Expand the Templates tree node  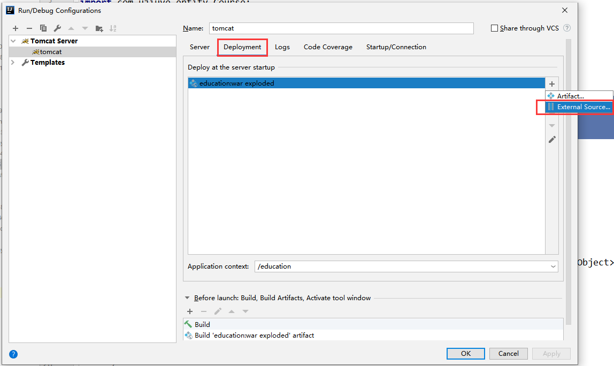click(x=13, y=62)
